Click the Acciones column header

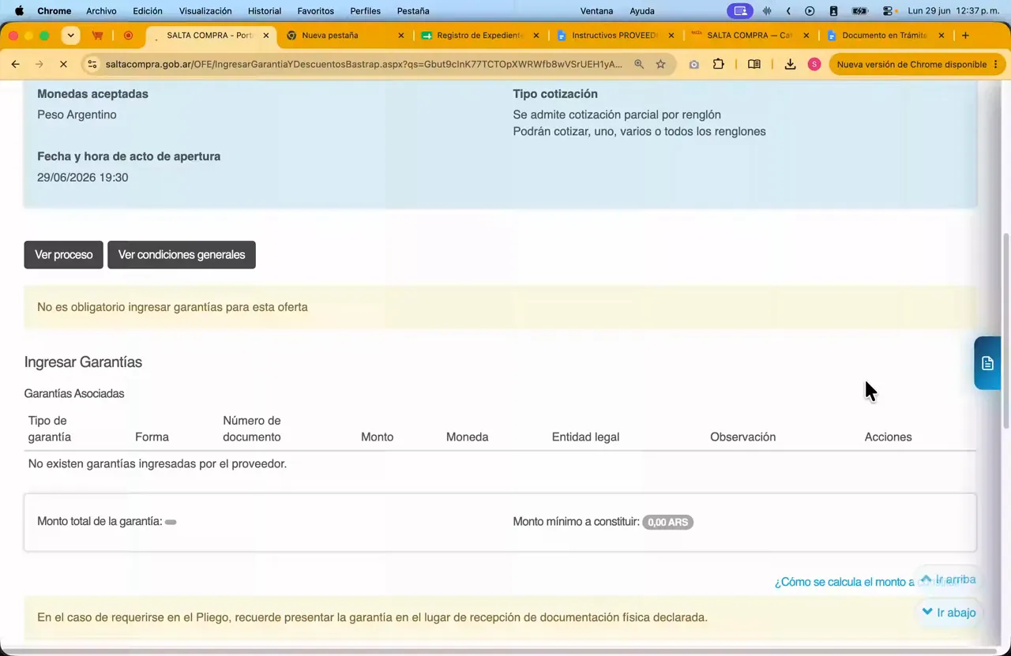click(888, 437)
